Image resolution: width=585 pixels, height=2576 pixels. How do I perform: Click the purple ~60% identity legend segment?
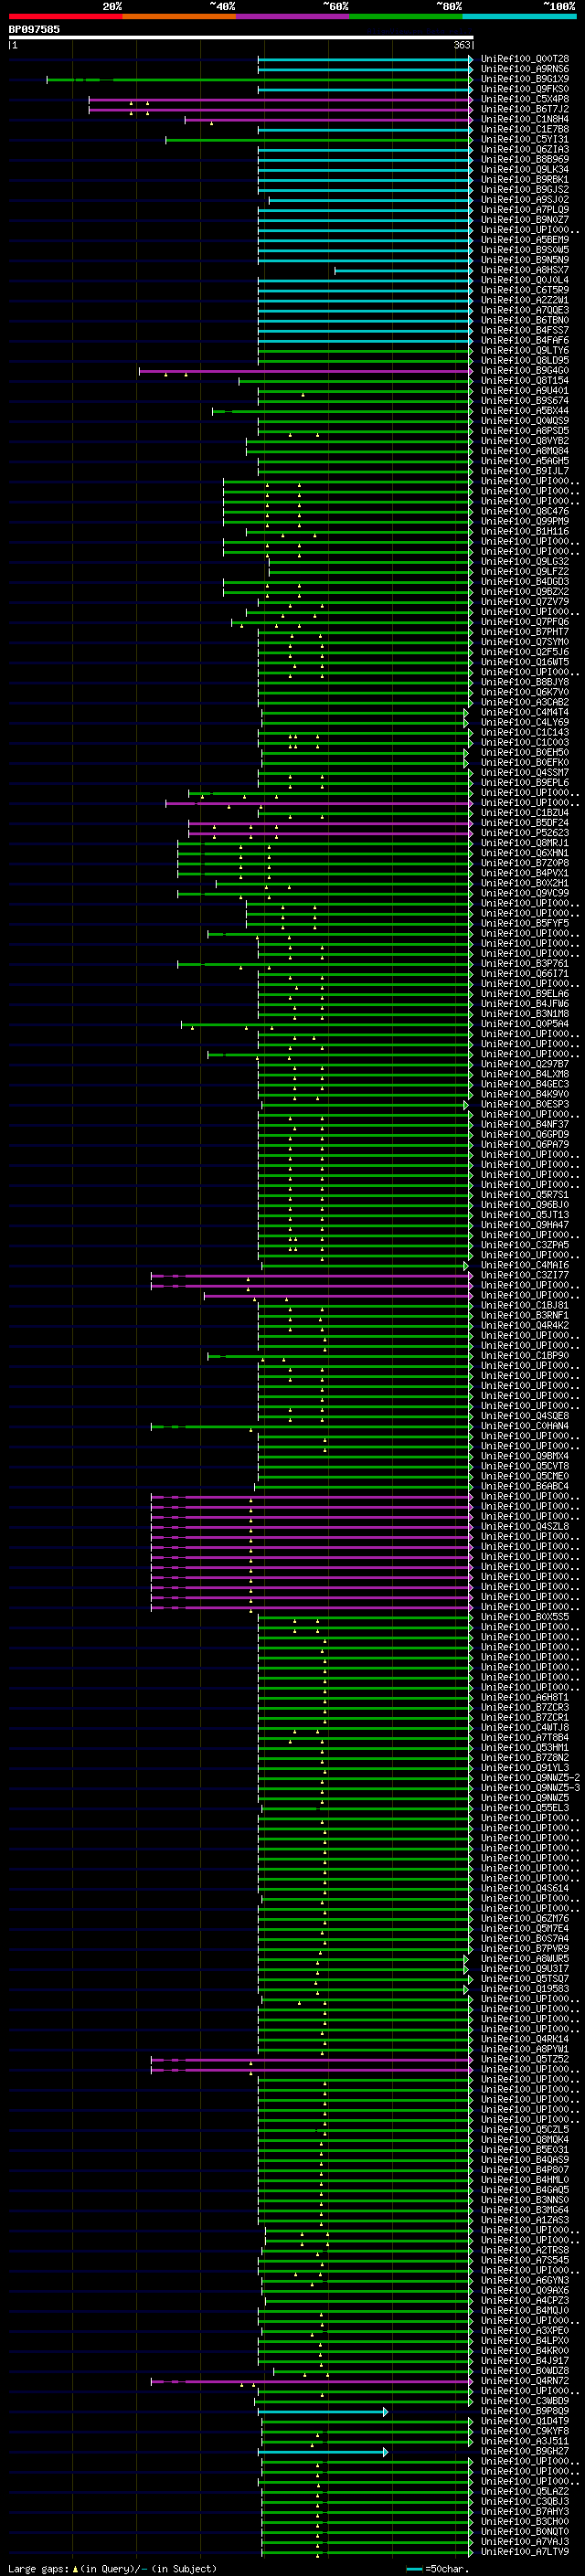pyautogui.click(x=293, y=16)
